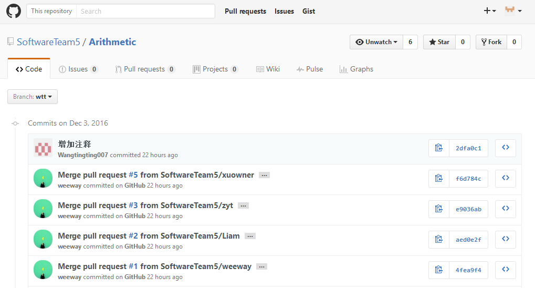Viewport: 535px width, 288px height.
Task: Open commit hash f6d784c
Action: click(x=468, y=178)
